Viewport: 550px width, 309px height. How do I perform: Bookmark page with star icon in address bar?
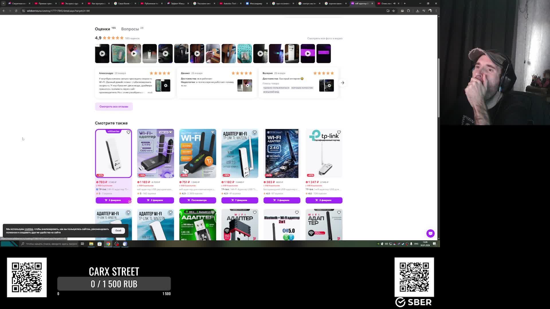(394, 11)
